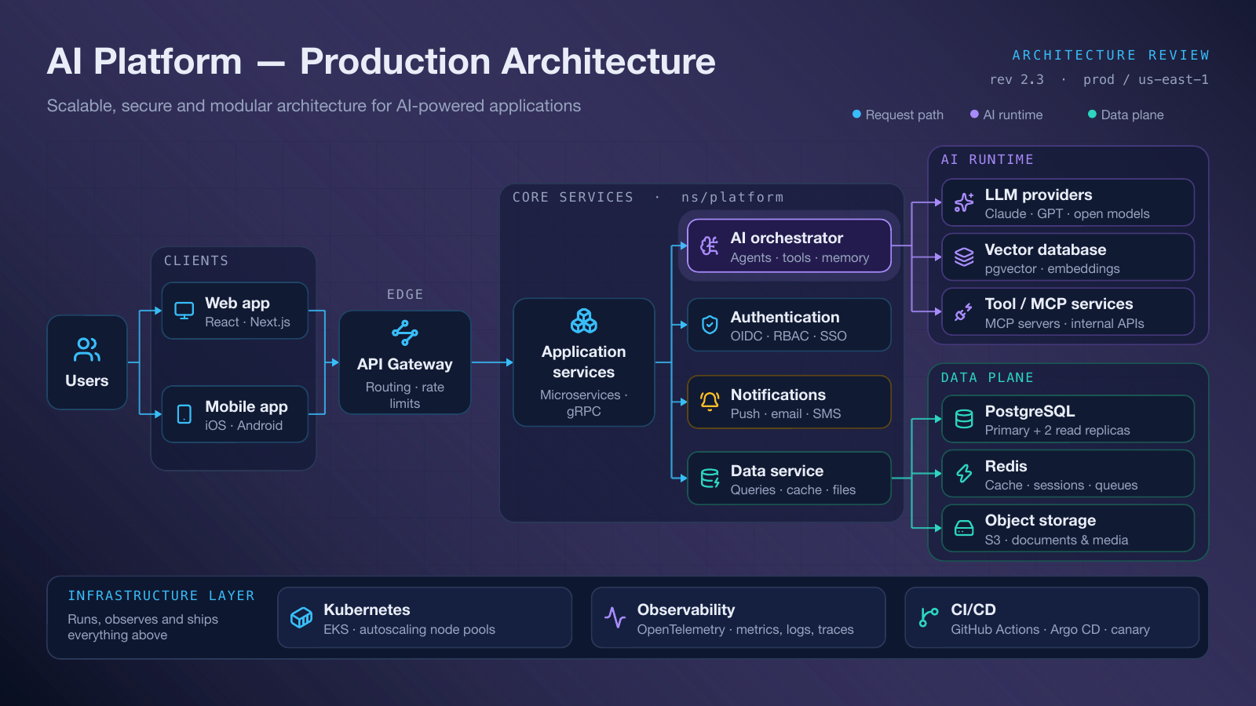The image size is (1256, 706).
Task: Click the Vector database layers icon
Action: [x=964, y=257]
